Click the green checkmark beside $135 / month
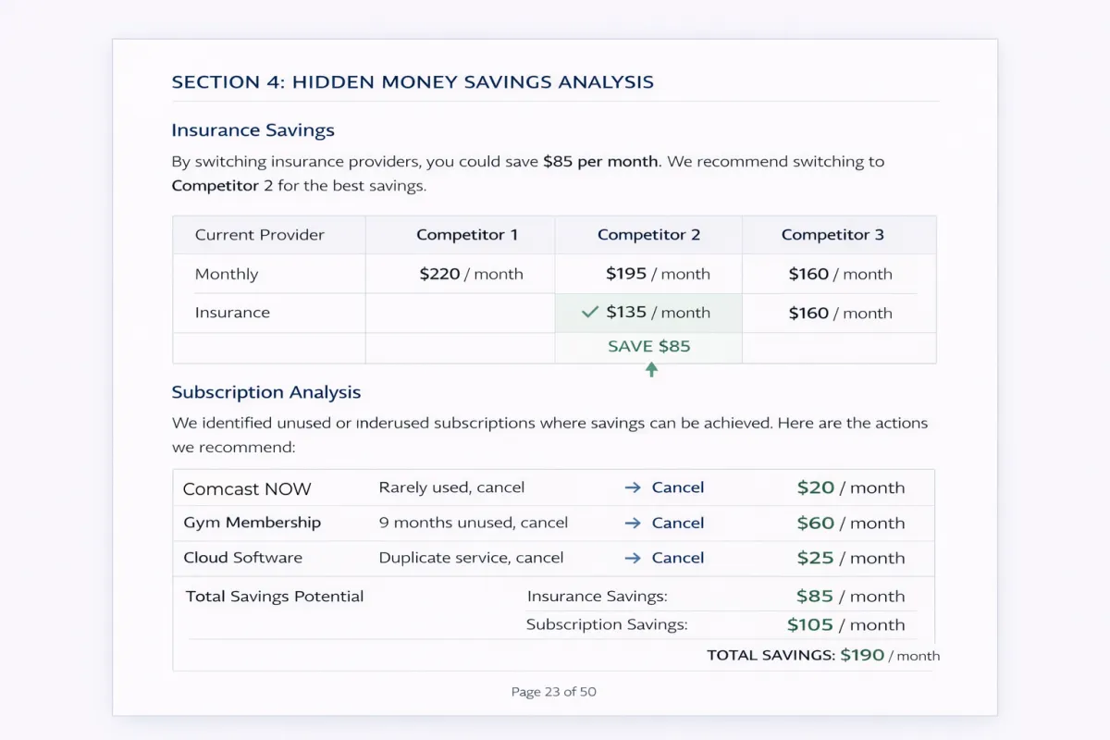The image size is (1110, 740). [589, 313]
